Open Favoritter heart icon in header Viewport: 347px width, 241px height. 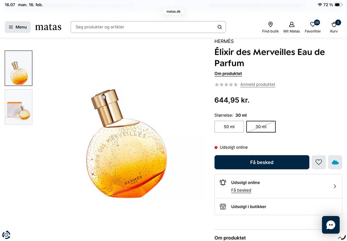pos(313,25)
